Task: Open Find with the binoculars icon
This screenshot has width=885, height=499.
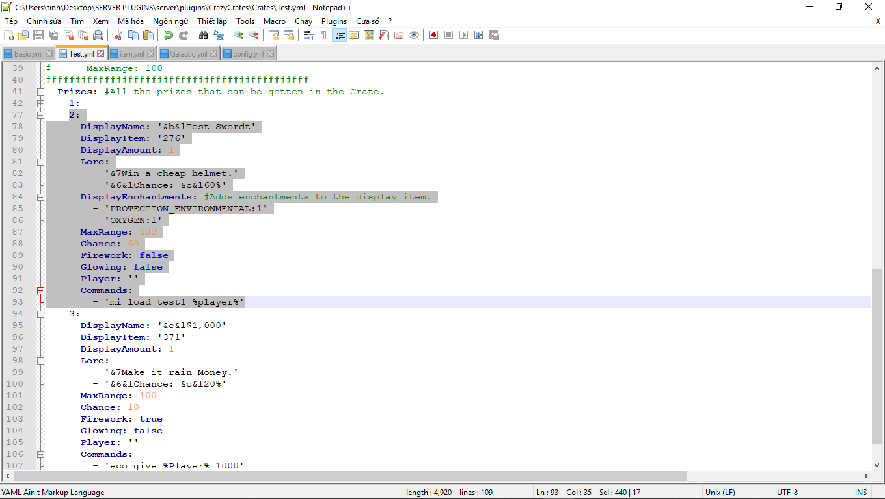Action: 204,35
